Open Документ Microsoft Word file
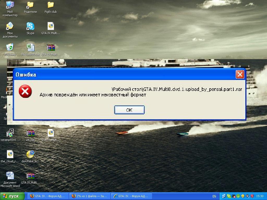267x200 pixels. coord(10,176)
